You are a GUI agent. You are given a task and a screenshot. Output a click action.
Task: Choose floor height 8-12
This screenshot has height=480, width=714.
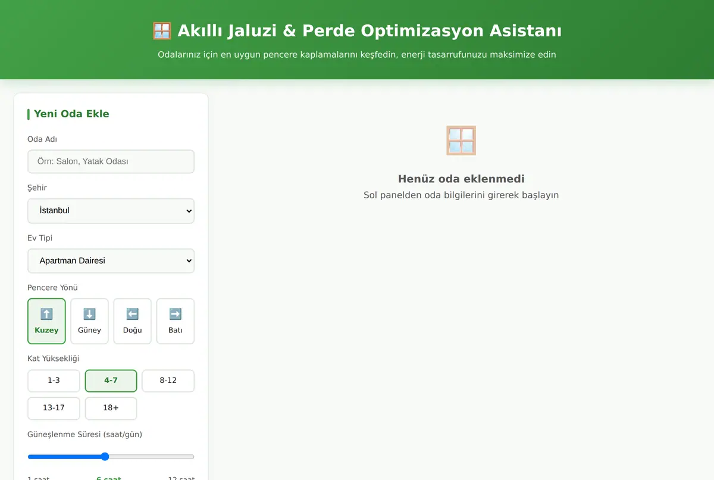168,381
